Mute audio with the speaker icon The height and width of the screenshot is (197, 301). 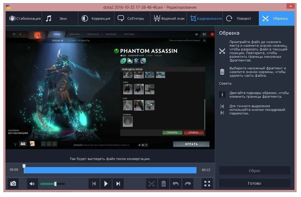32,184
